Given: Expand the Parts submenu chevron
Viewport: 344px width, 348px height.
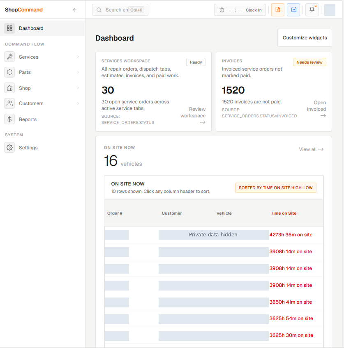Looking at the screenshot, I should 78,72.
